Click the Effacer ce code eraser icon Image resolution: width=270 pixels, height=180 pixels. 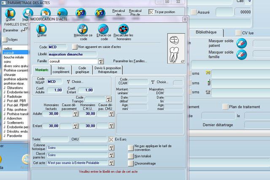pos(103,29)
